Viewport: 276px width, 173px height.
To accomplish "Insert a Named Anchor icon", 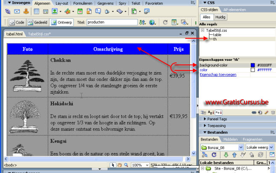I will [x=26, y=12].
